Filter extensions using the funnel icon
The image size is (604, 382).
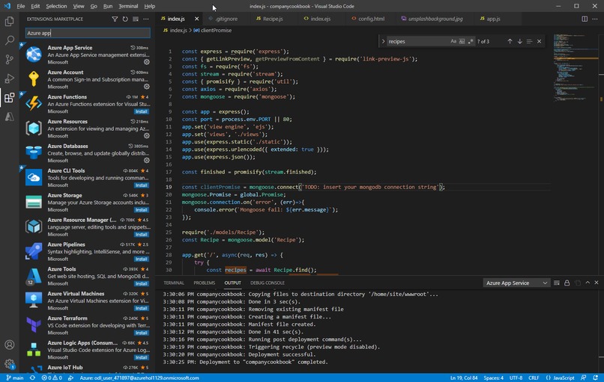point(115,19)
